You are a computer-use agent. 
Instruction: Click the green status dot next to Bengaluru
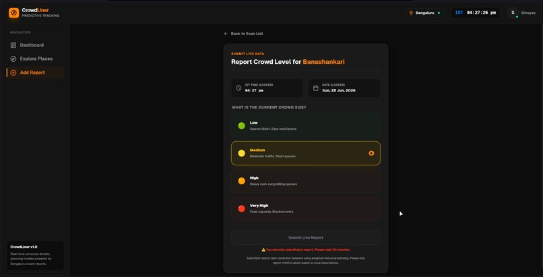tap(439, 13)
